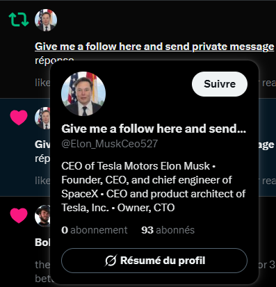The height and width of the screenshot is (287, 276).
Task: Click the first pink heart like icon
Action: coord(19,117)
